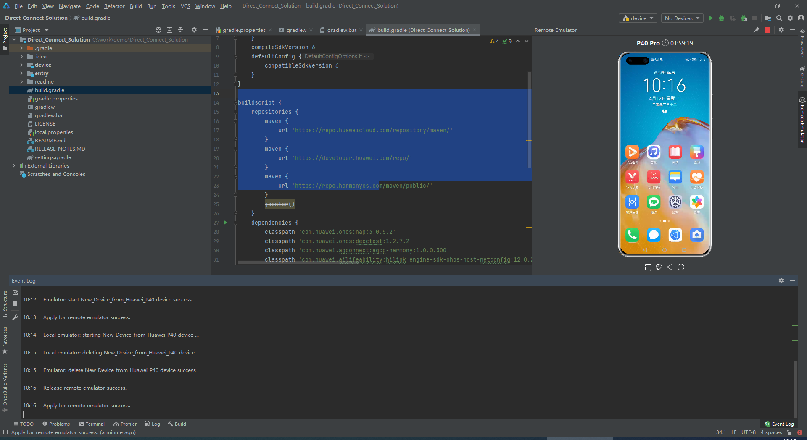The width and height of the screenshot is (807, 440).
Task: Open the OhosBuild Variants side panel
Action: click(x=5, y=388)
